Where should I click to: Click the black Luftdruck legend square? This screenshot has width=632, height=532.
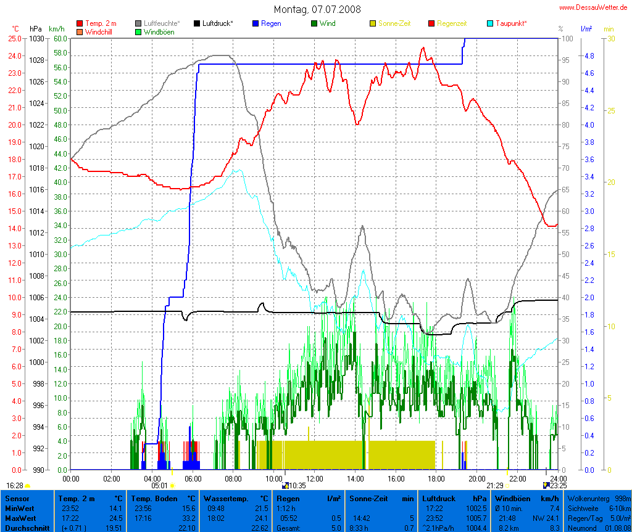(197, 23)
